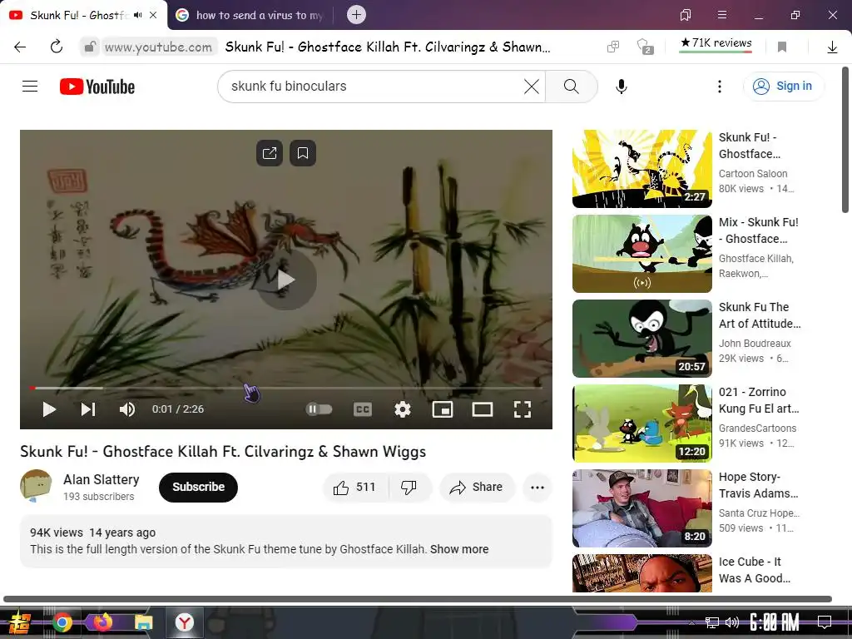
Task: Open Yandex browser taskbar icon
Action: click(184, 622)
